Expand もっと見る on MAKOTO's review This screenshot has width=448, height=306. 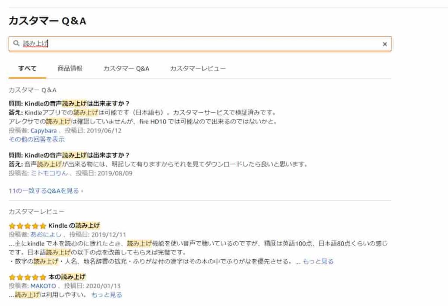[x=107, y=295]
